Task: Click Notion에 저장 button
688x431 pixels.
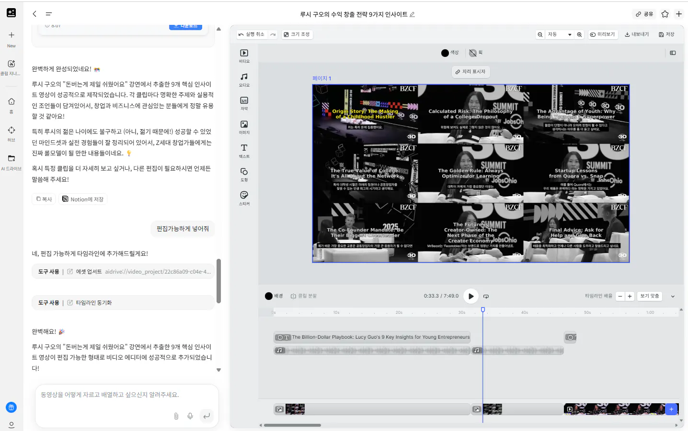Action: [x=83, y=199]
